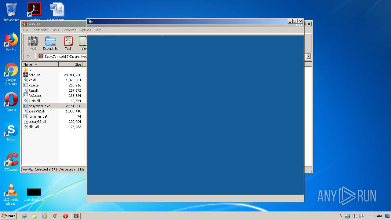Screen dimensions: 391x220
Task: Open the Skype desktop shortcut
Action: point(11,132)
